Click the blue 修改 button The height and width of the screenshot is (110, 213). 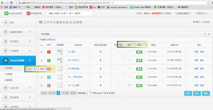[x=197, y=93]
